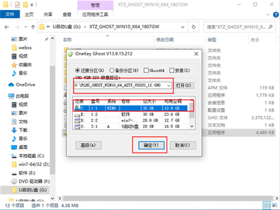Expand the ribbon chevron
280x210 pixels.
268,14
